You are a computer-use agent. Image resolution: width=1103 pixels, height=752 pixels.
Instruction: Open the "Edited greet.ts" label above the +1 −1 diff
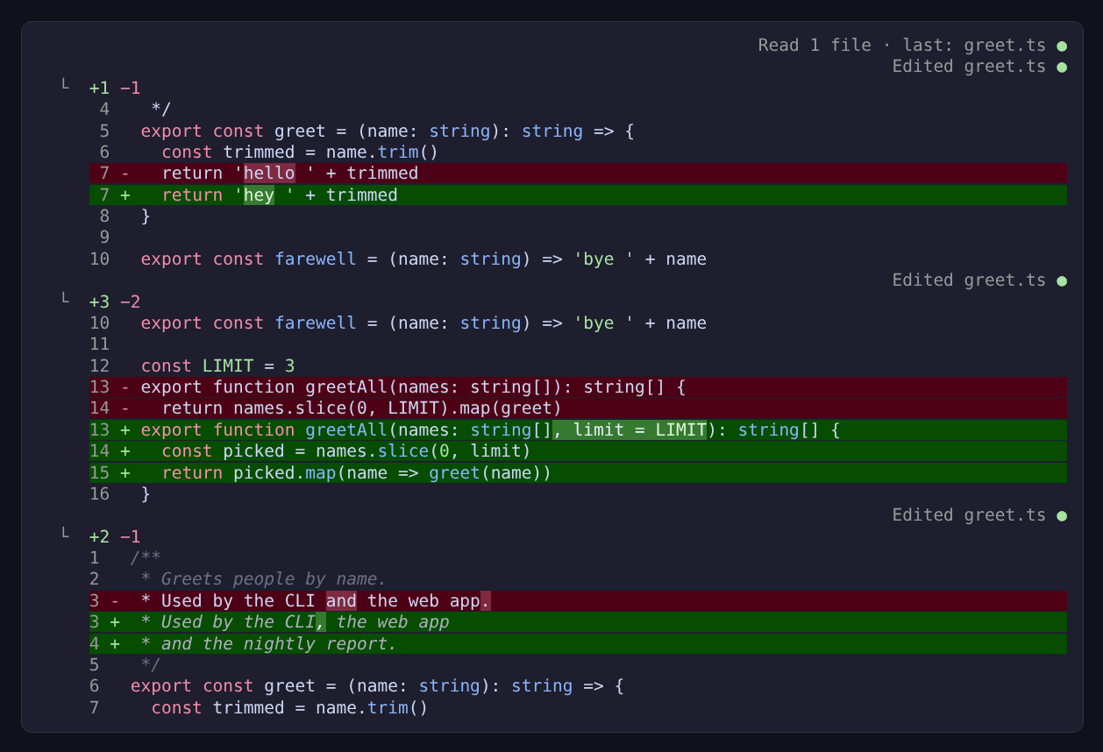(969, 67)
